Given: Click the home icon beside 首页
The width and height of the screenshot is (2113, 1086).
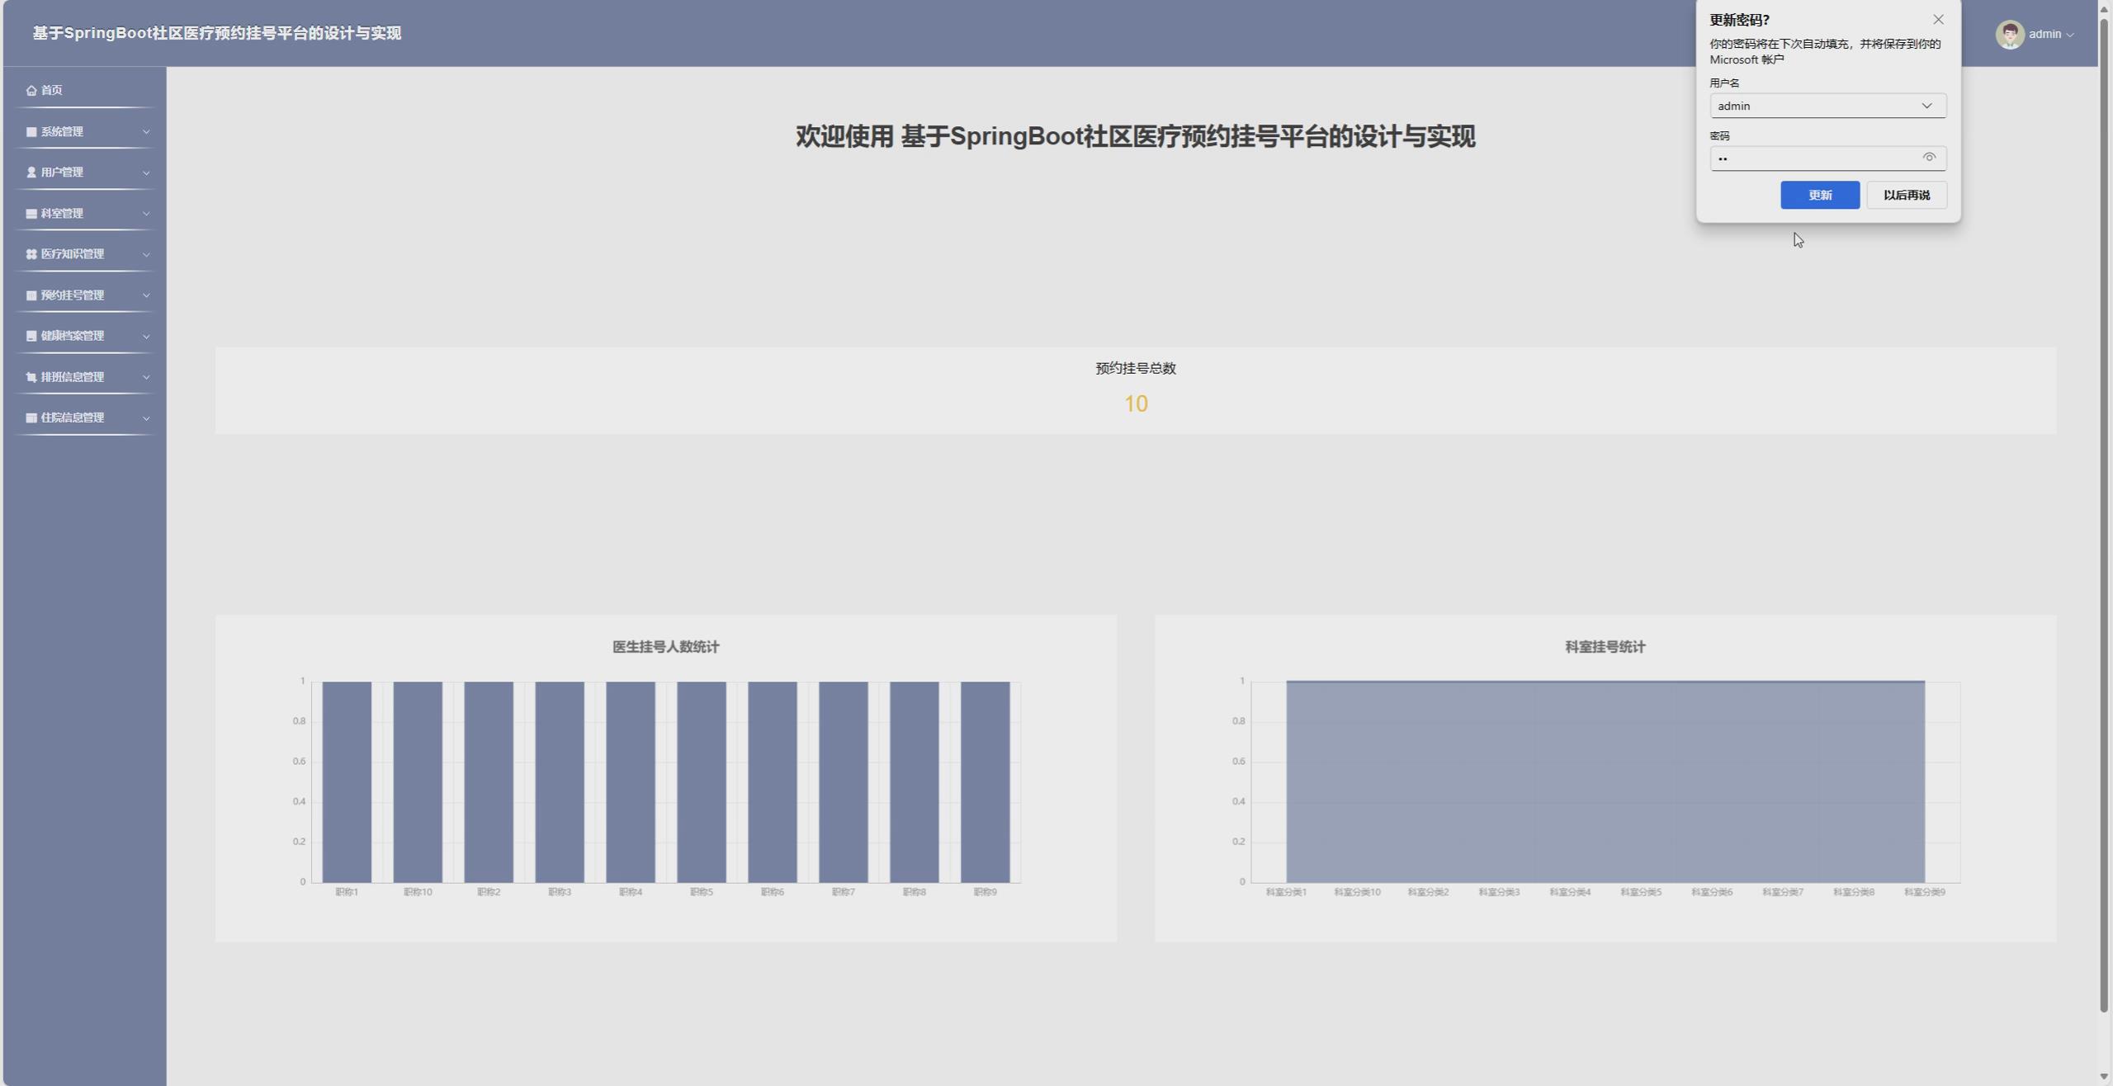Looking at the screenshot, I should (x=31, y=90).
